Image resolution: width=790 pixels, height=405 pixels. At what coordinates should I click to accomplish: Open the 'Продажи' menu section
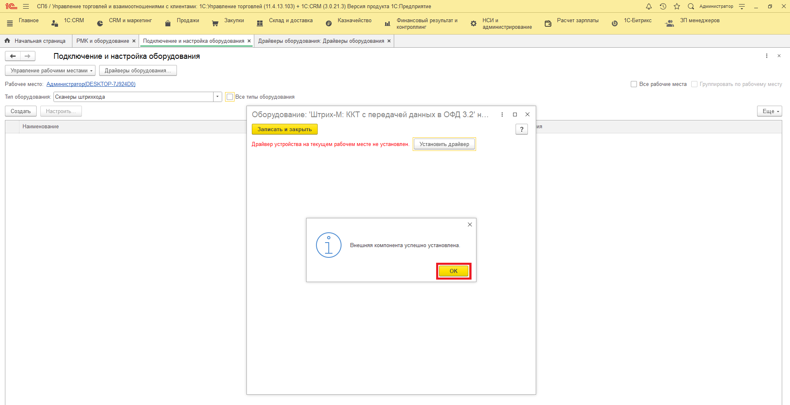[188, 21]
